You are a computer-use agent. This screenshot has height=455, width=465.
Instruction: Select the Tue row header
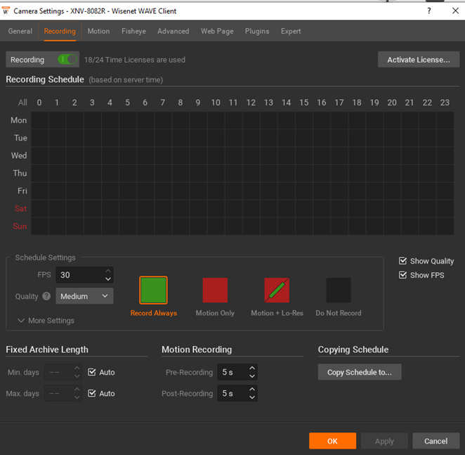tap(20, 138)
